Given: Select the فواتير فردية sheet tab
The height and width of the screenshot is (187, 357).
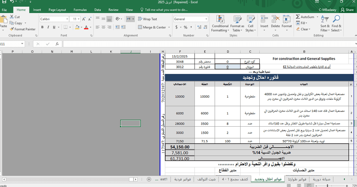Looking at the screenshot, I should pyautogui.click(x=182, y=179).
